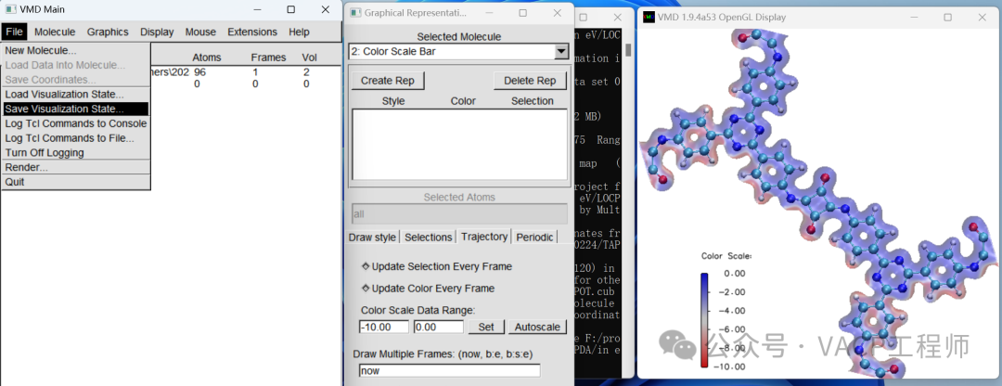
Task: Click the color scale minimum field -10.00
Action: tap(384, 328)
